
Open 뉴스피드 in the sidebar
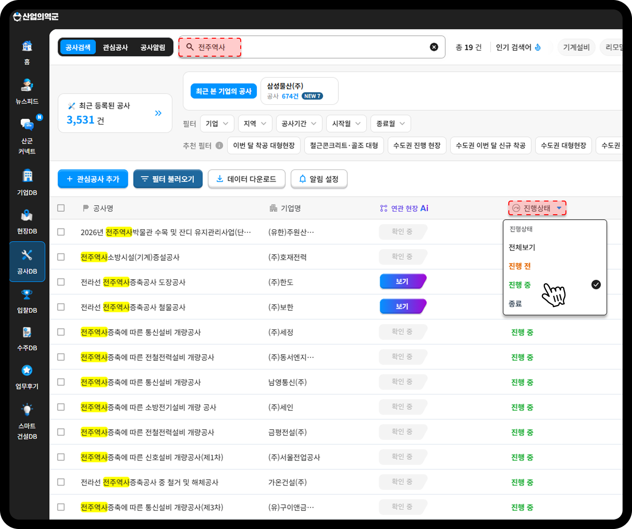coord(27,85)
